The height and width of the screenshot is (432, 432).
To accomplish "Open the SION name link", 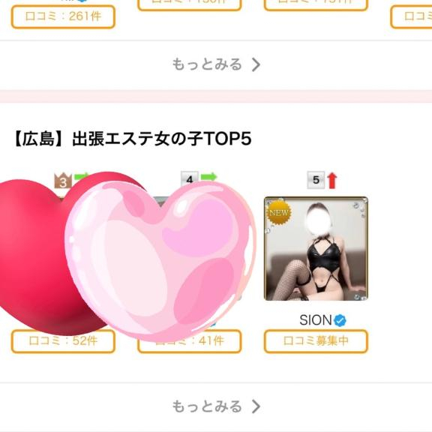I will [x=316, y=320].
